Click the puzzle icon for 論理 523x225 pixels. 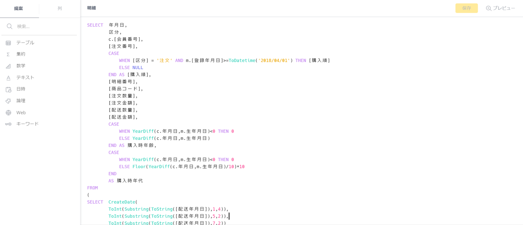[x=8, y=101]
